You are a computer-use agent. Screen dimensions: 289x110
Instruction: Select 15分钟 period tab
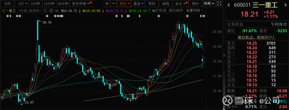(x=49, y=3)
